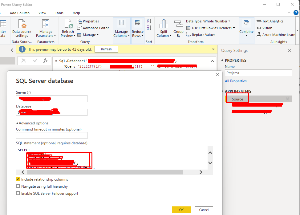Open Split Column tool
This screenshot has height=215, width=300.
(x=164, y=29)
